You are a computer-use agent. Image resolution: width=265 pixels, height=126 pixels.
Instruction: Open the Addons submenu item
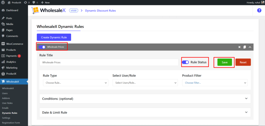tap(6, 98)
